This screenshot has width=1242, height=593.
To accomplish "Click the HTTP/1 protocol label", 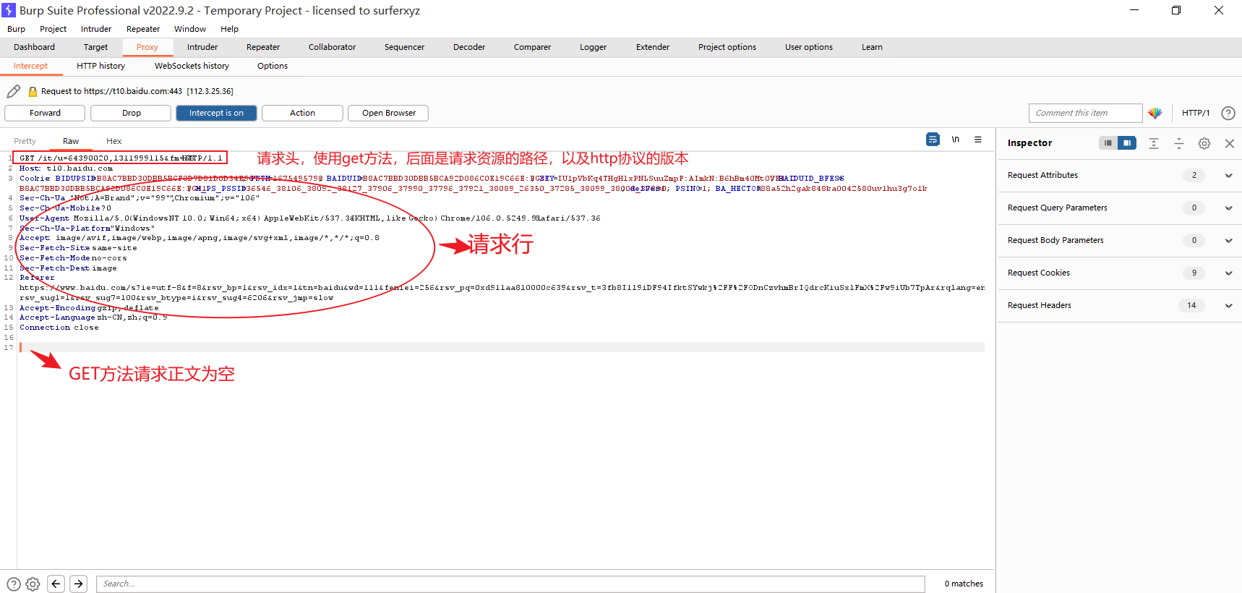I will [x=1196, y=113].
